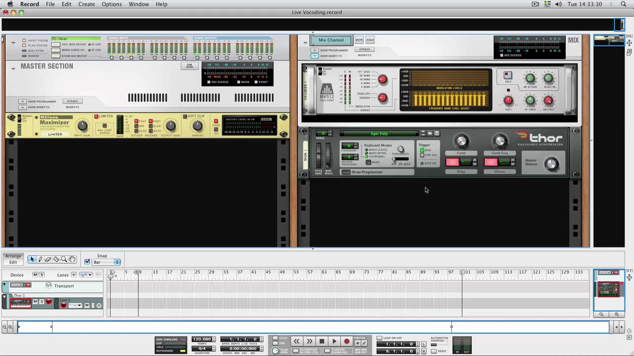Screen dimensions: 634x356
Task: Click the Hold button on the vocoder
Action: point(508,75)
